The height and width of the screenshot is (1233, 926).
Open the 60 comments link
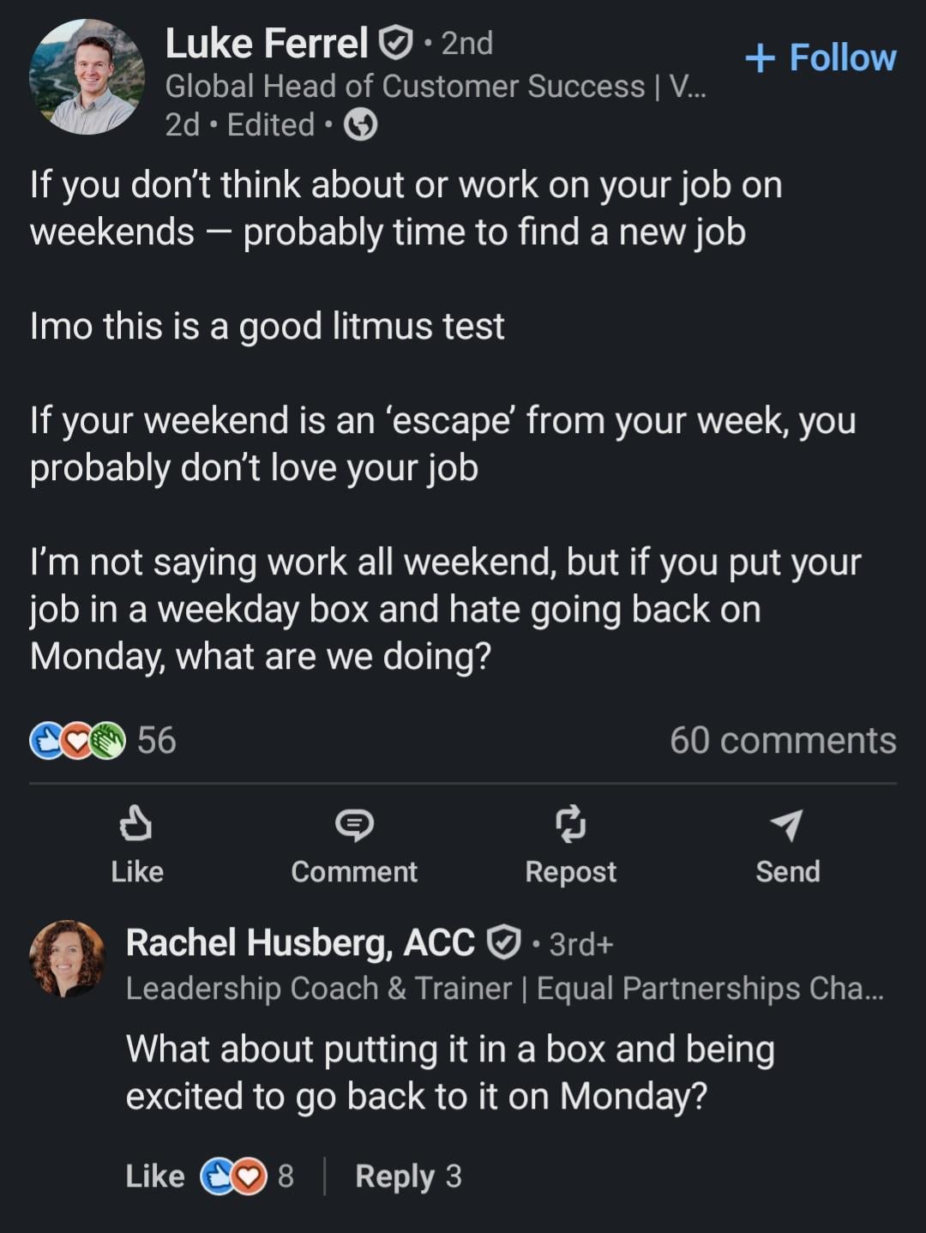782,741
